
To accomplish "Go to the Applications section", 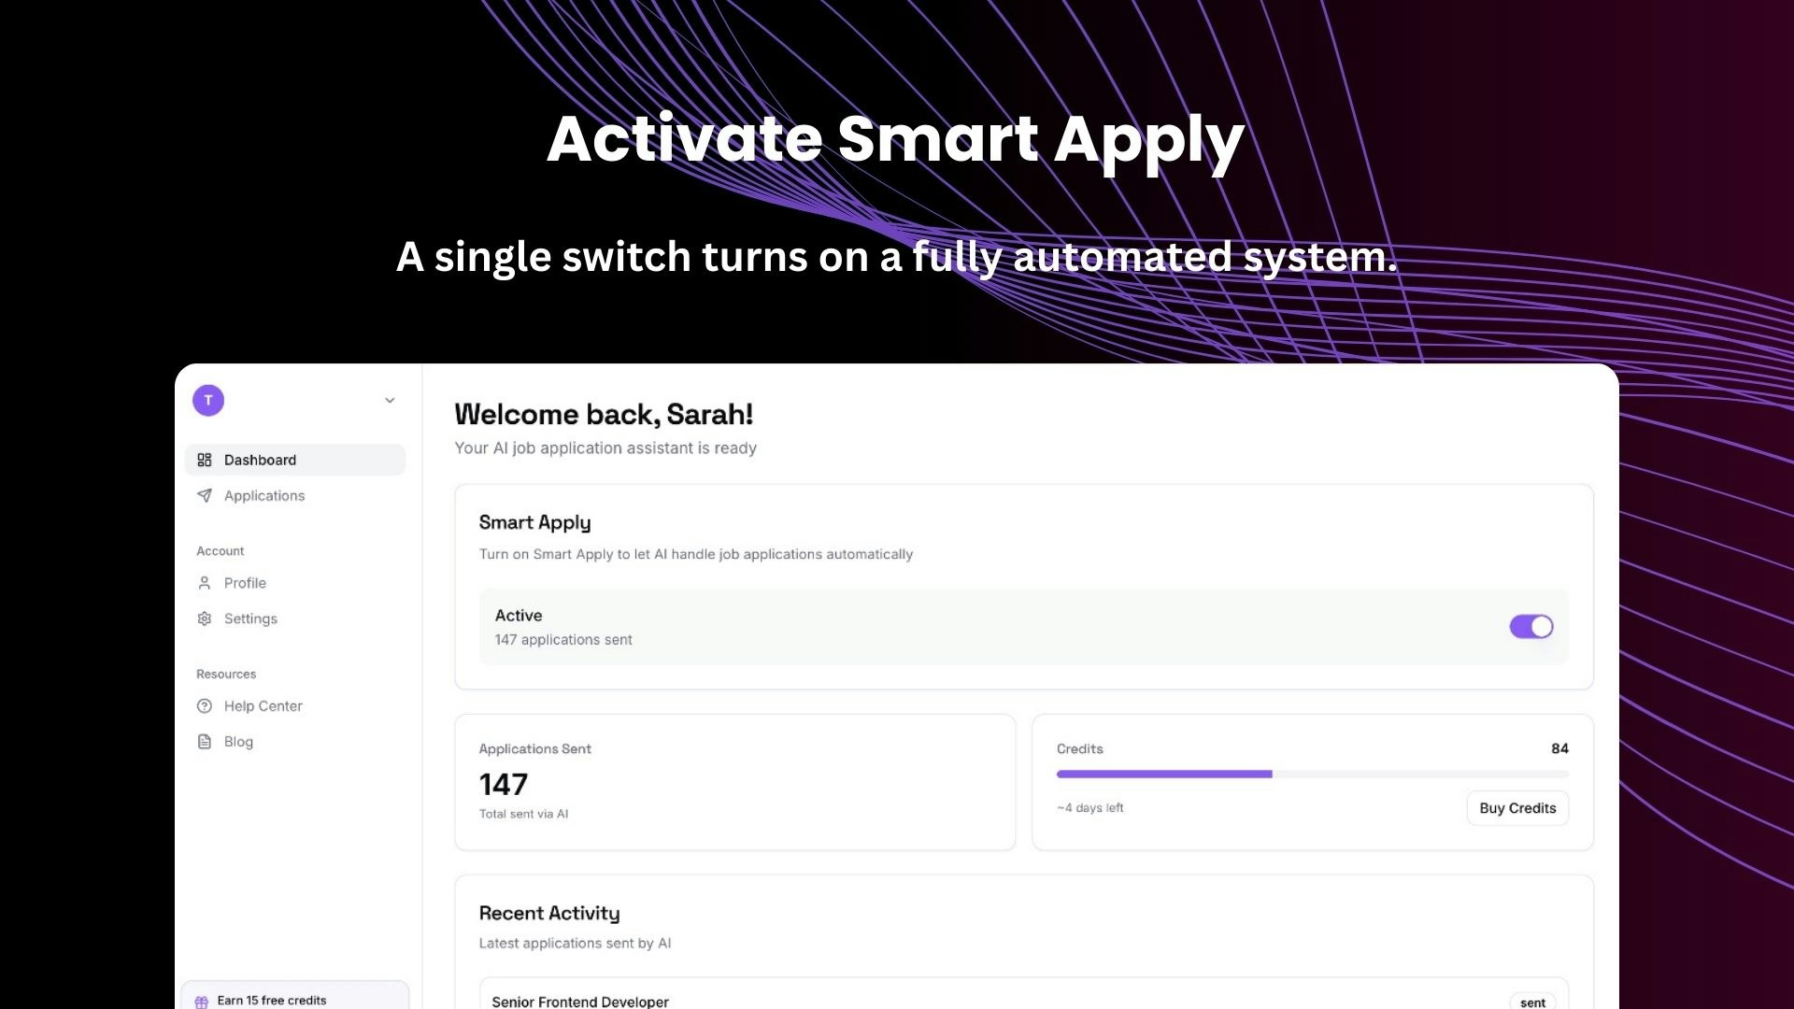I will (263, 495).
